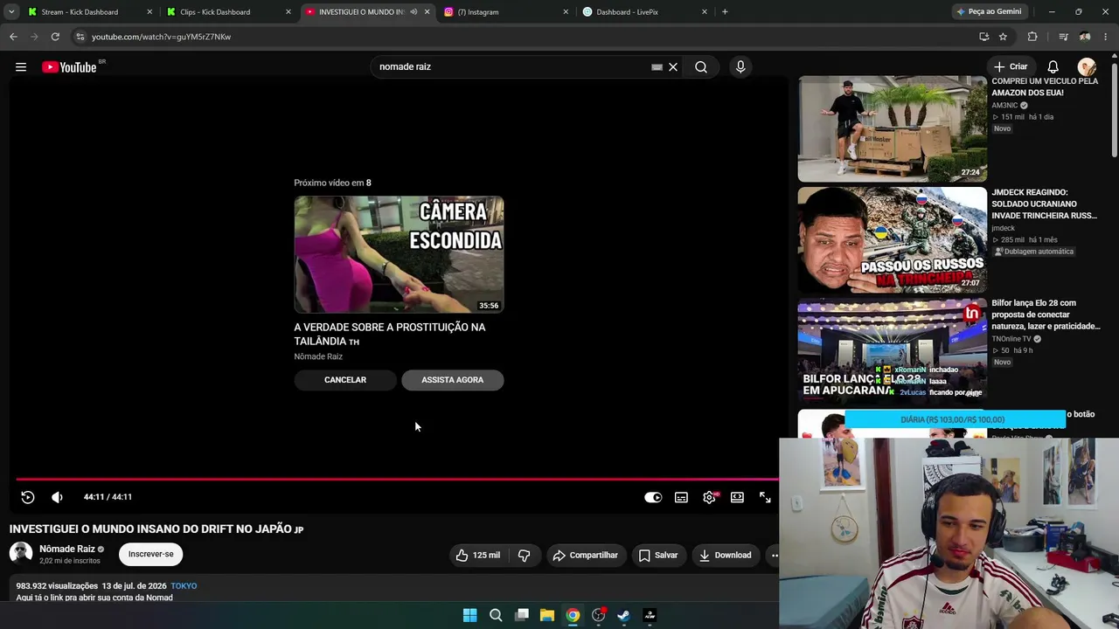This screenshot has width=1119, height=629.
Task: Open the 'Bilfor lança Elo 28' video title
Action: (x=1046, y=314)
